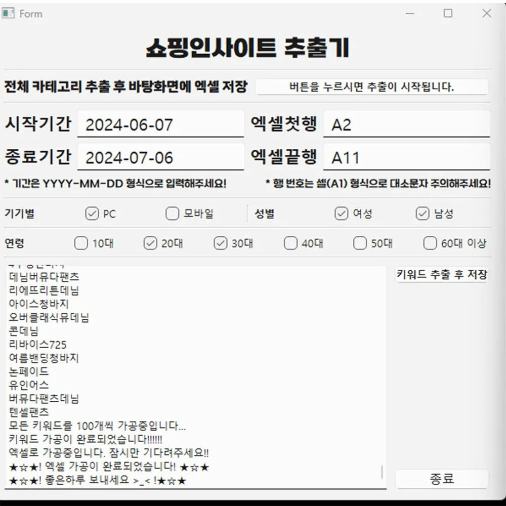The height and width of the screenshot is (506, 506).
Task: Click the 키워드 추출 후 저장 button
Action: [442, 275]
